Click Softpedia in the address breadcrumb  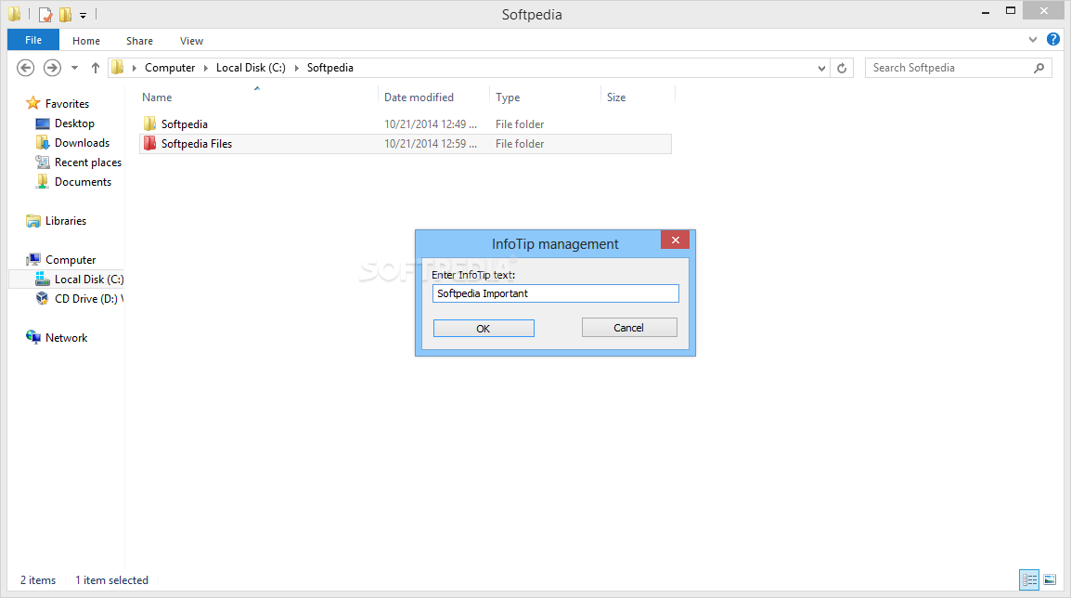click(329, 68)
